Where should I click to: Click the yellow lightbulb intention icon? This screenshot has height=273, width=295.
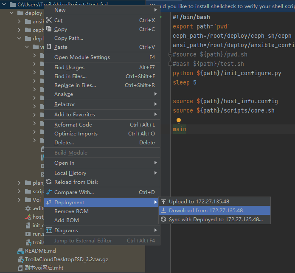(179, 121)
